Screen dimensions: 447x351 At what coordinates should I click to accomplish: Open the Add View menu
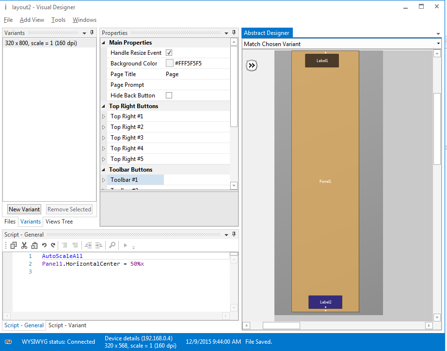tap(32, 20)
